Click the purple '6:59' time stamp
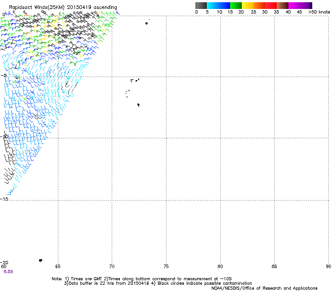This screenshot has width=332, height=291. click(8, 272)
